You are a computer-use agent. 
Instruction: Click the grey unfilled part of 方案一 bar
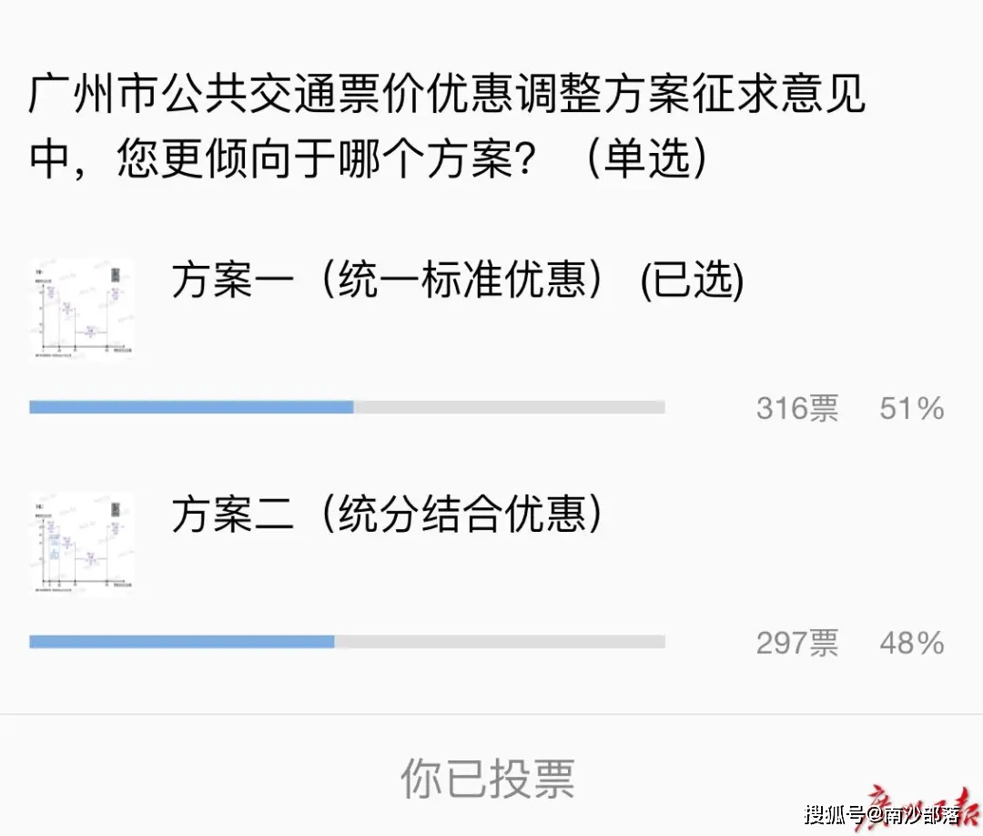click(510, 407)
